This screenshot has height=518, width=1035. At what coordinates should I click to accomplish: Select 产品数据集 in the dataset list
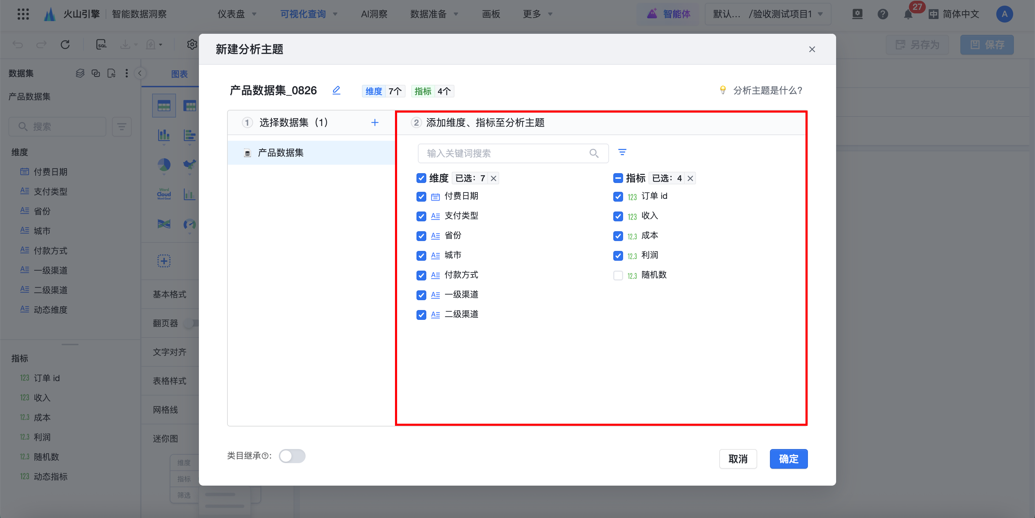(x=281, y=153)
